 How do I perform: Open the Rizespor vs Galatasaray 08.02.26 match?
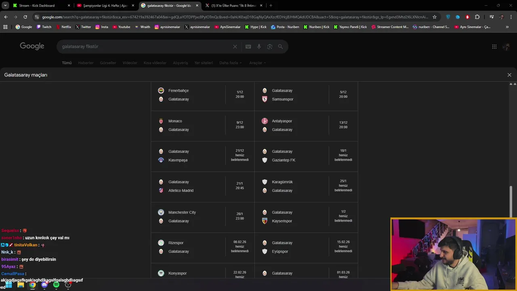pyautogui.click(x=203, y=247)
